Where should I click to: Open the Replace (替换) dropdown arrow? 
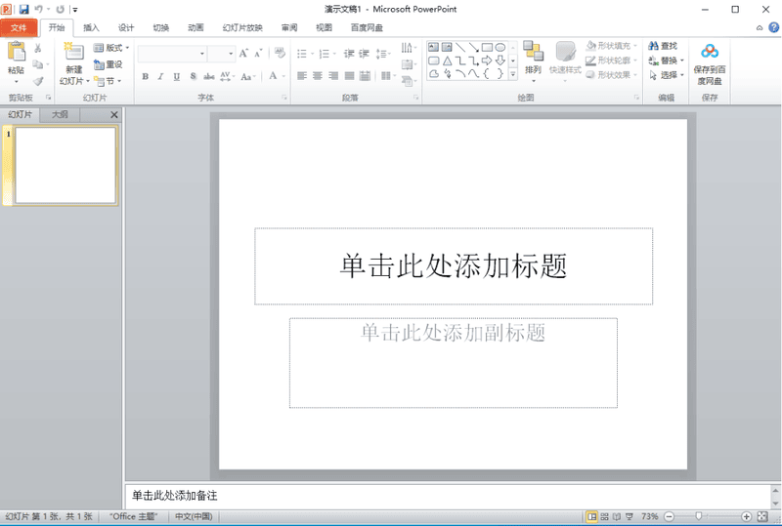(682, 61)
